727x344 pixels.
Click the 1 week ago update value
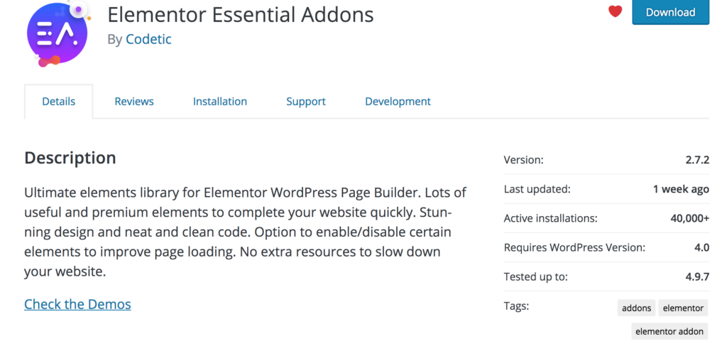[x=681, y=189]
